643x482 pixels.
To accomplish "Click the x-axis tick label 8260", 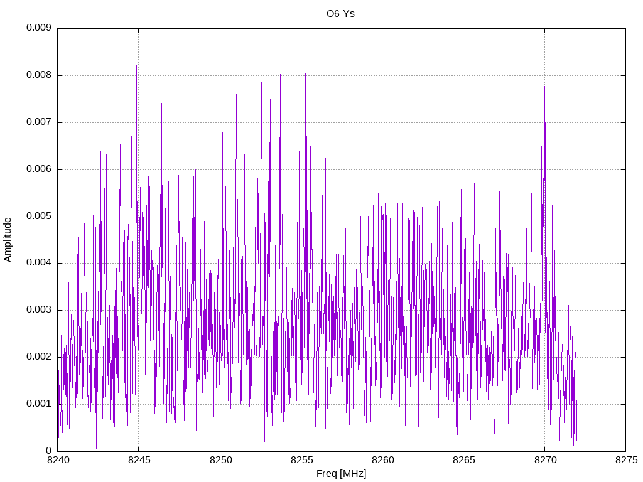I will click(383, 460).
